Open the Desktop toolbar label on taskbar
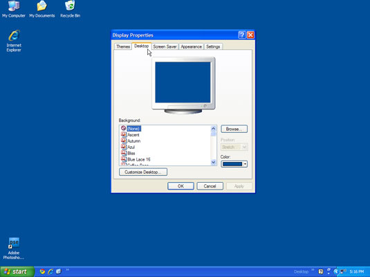 coord(301,271)
